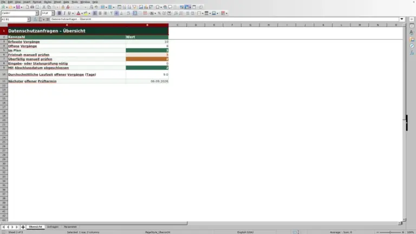Add a new sheet with plus button

point(23,227)
